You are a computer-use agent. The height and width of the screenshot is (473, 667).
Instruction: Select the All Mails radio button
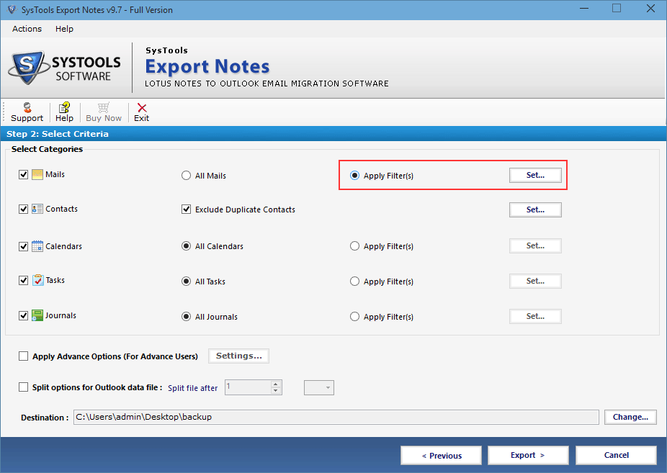click(x=187, y=176)
